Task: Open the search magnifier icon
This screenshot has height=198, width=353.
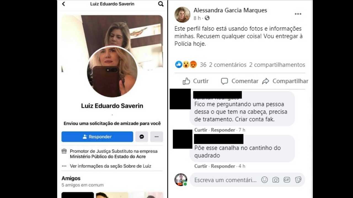Action: coord(161,4)
